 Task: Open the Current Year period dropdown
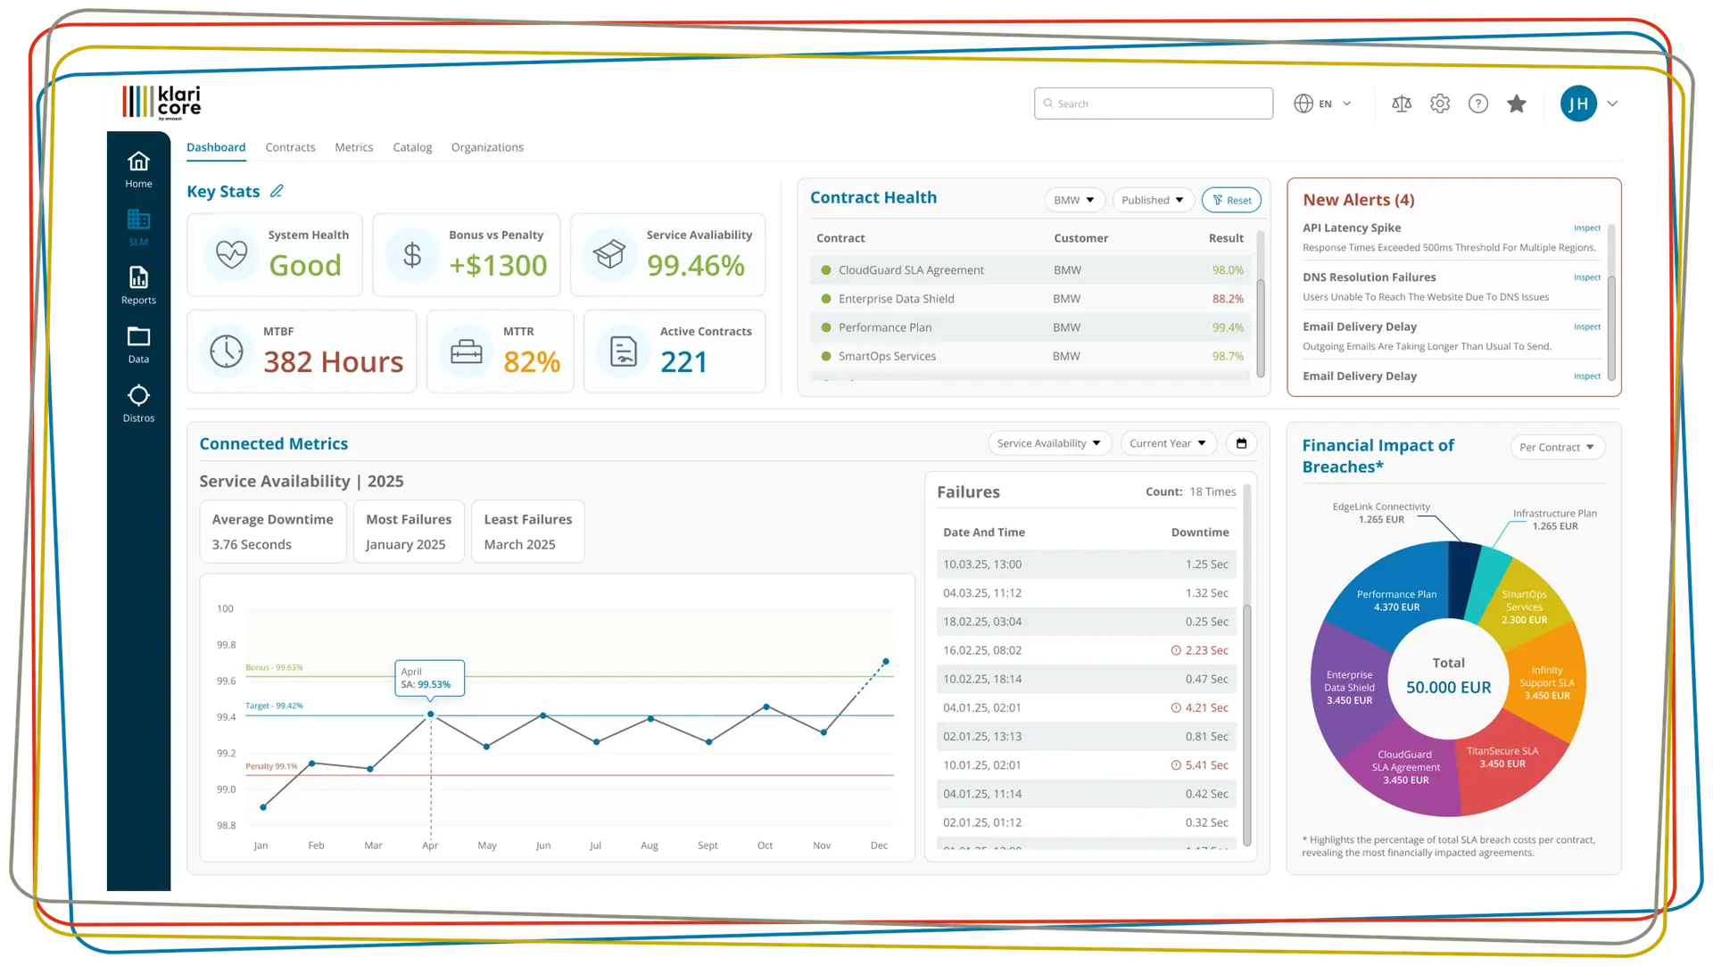(1168, 443)
